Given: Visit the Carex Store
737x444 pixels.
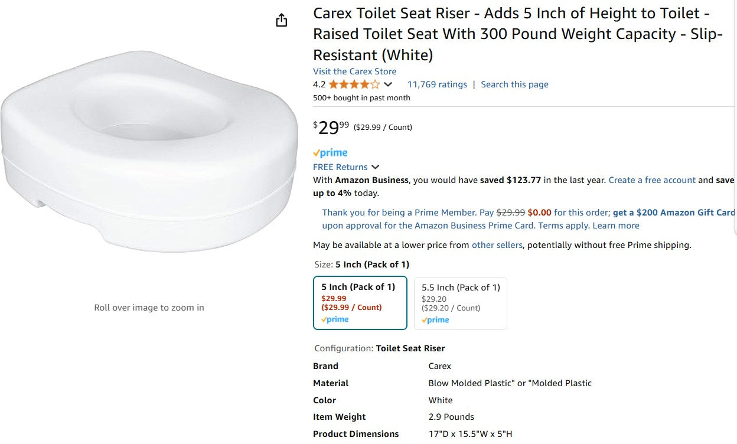Looking at the screenshot, I should click(354, 71).
